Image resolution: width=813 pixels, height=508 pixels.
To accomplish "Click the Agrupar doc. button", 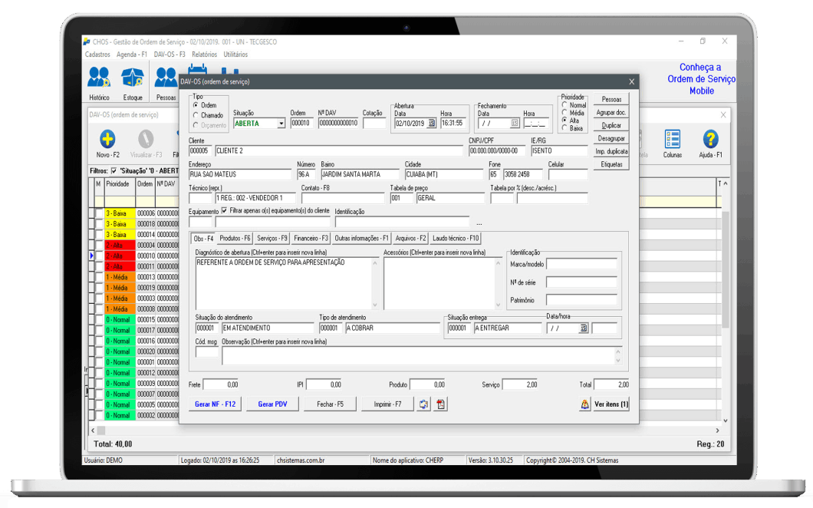I will 611,112.
